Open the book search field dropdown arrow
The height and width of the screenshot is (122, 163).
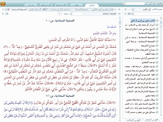[x=132, y=14]
